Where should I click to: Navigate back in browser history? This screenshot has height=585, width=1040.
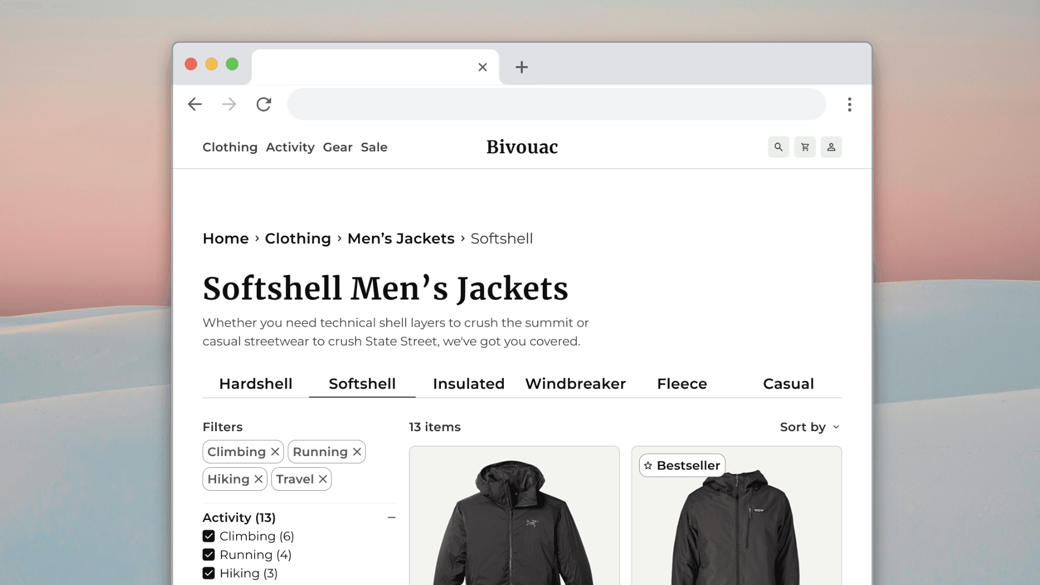pyautogui.click(x=195, y=104)
